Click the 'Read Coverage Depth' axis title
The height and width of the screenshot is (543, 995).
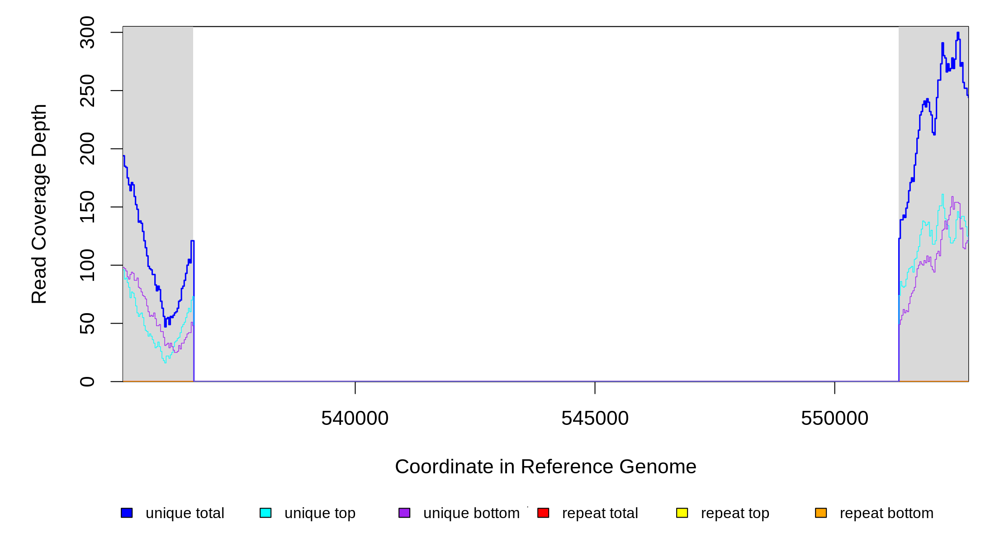(39, 204)
